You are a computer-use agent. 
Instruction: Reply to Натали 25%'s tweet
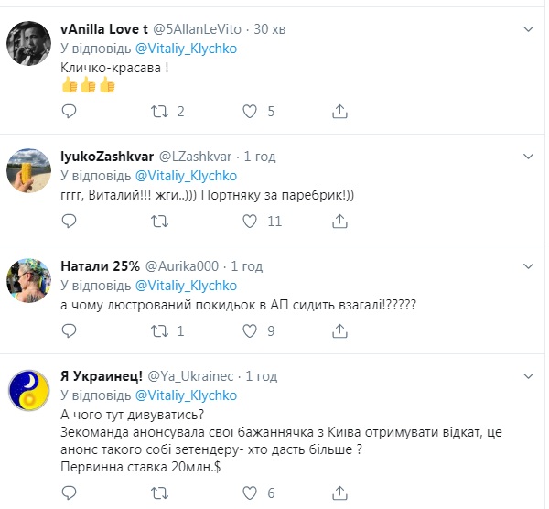tap(69, 330)
